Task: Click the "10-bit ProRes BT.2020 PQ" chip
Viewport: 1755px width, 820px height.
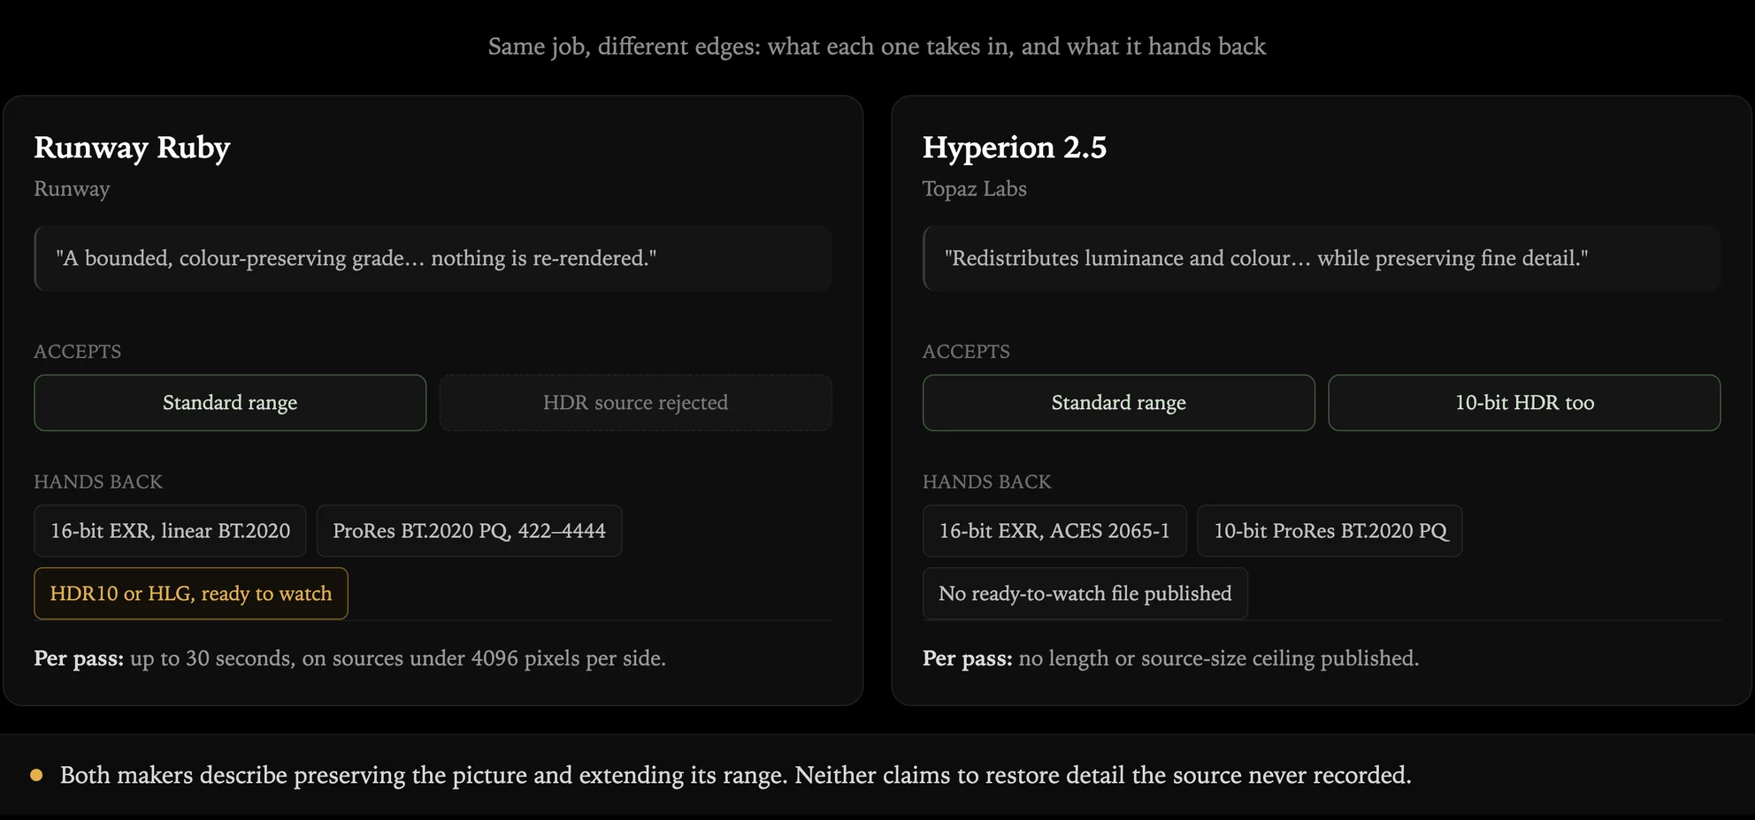Action: 1330,531
